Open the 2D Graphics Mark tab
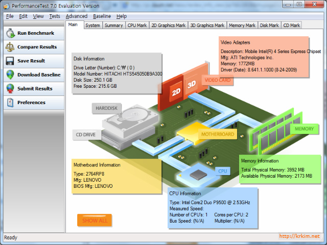This screenshot has height=245, width=327. pos(168,25)
